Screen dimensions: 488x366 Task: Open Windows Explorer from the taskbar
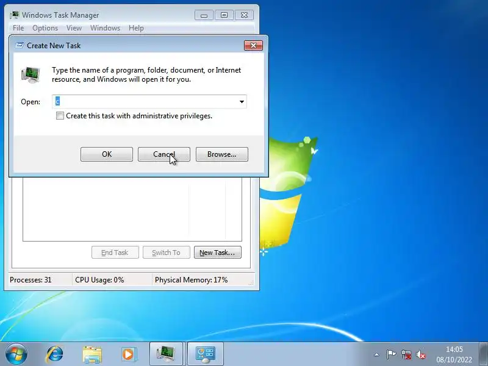(x=92, y=354)
